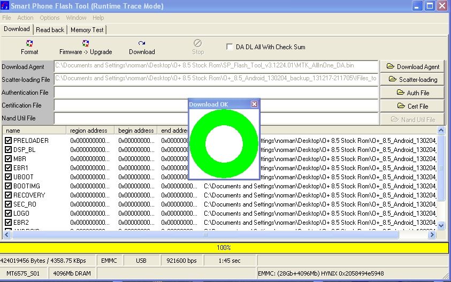The height and width of the screenshot is (282, 451).
Task: Click the Cert File folder button
Action: click(412, 106)
